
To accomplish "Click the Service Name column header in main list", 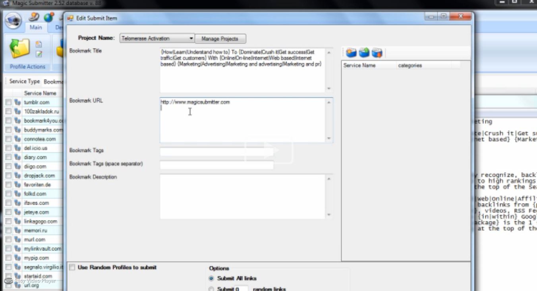I will pos(40,93).
